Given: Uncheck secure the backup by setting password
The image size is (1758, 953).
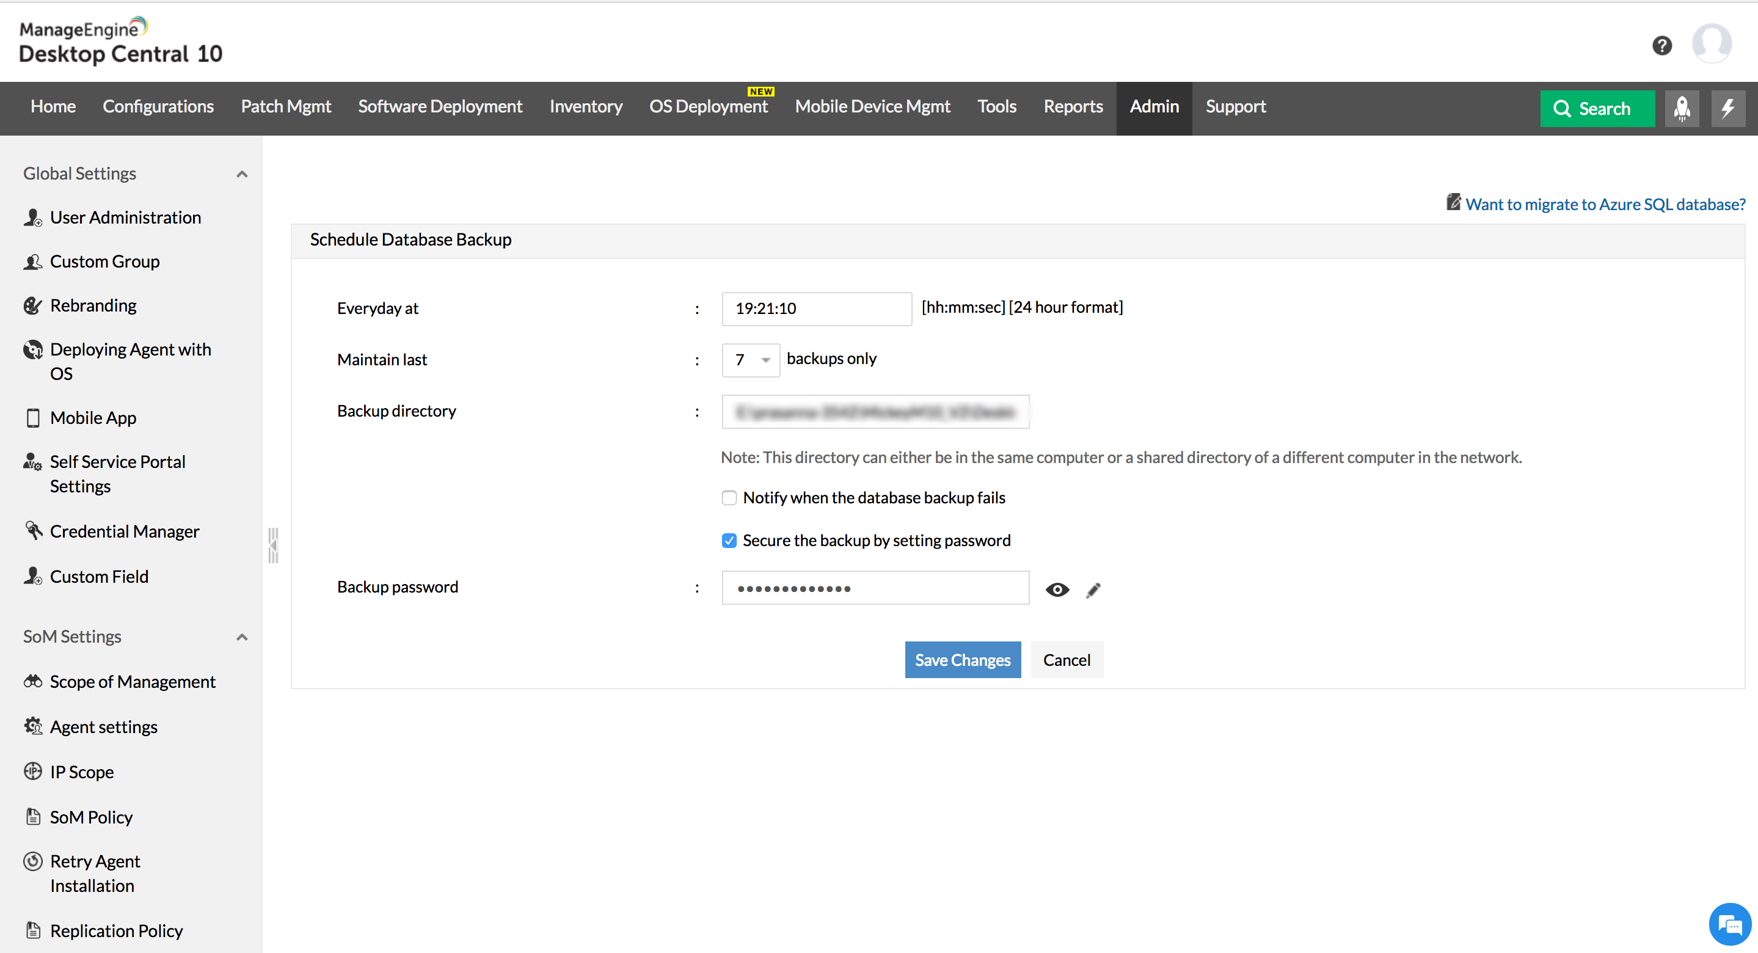Looking at the screenshot, I should [729, 541].
